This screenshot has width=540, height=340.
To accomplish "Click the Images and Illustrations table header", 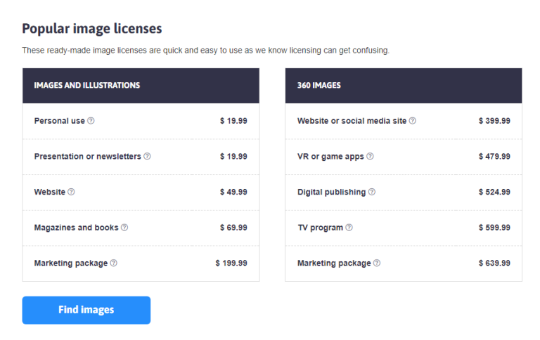I will coord(86,86).
